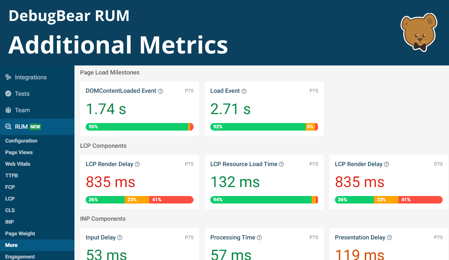Click the Processing Time card title
This screenshot has width=449, height=260.
tap(233, 237)
